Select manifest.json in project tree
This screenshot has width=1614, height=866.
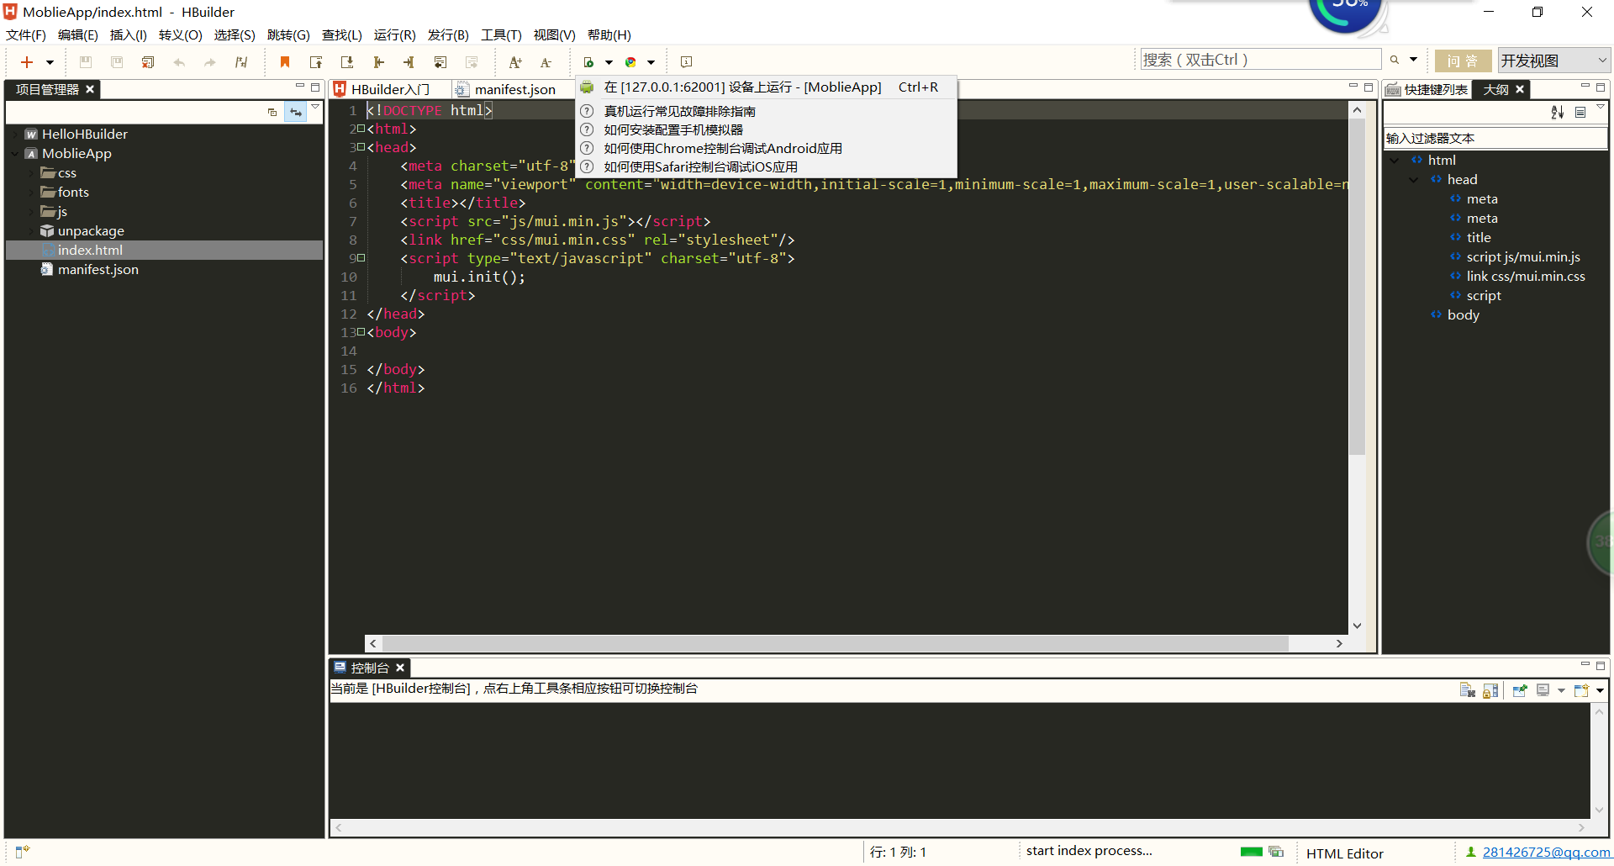point(98,269)
